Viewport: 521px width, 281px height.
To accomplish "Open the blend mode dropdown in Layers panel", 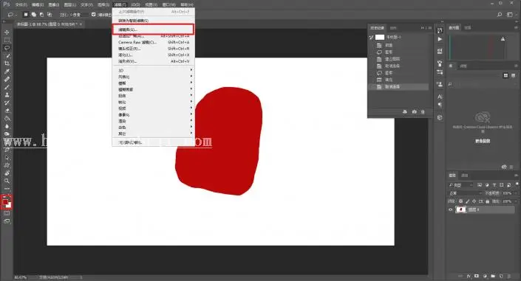I will click(465, 193).
